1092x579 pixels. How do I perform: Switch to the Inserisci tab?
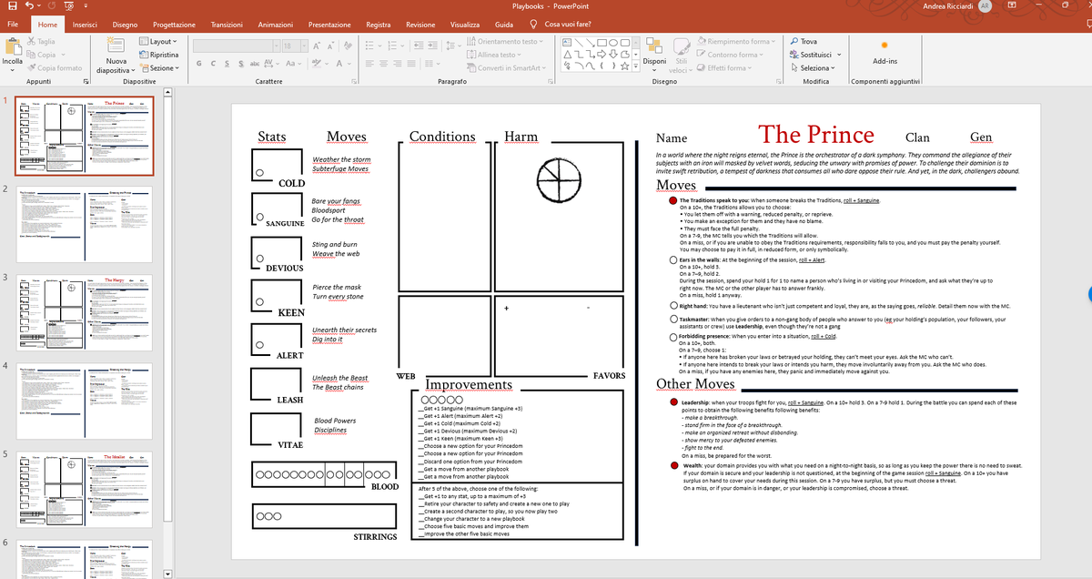pos(86,25)
